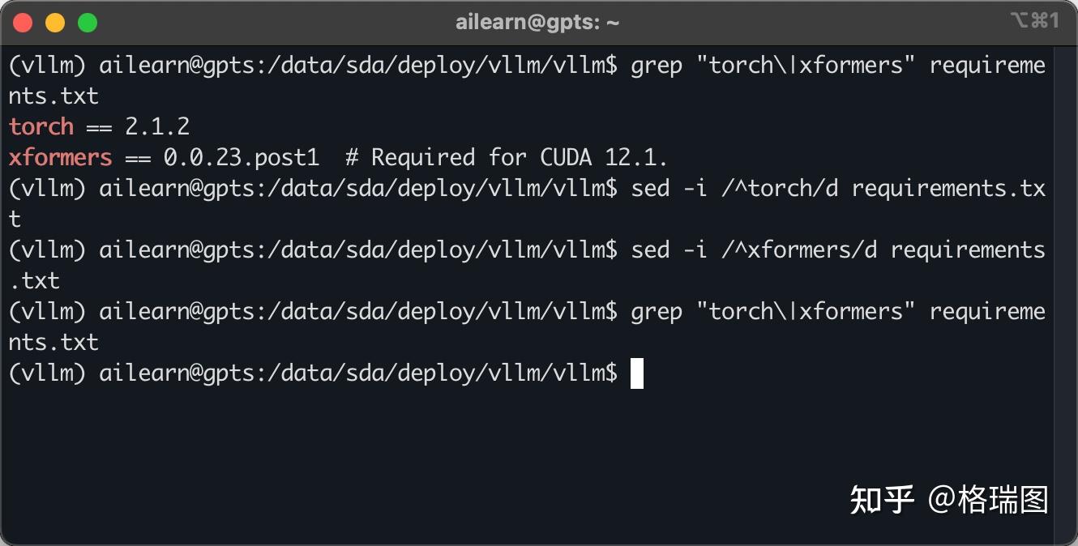Image resolution: width=1078 pixels, height=546 pixels.
Task: Minimize the terminal using the yellow button
Action: coord(55,23)
